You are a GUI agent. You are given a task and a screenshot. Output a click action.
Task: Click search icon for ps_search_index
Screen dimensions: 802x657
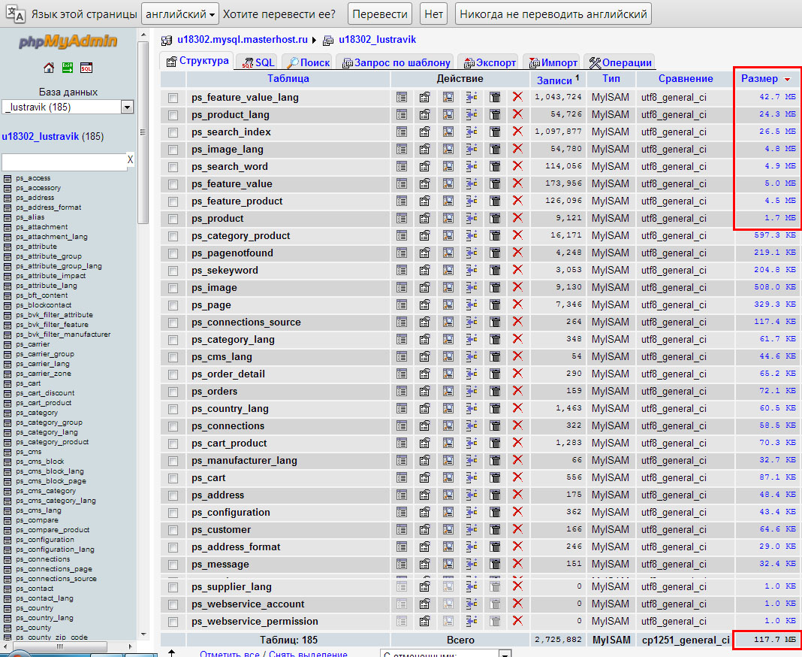(448, 132)
